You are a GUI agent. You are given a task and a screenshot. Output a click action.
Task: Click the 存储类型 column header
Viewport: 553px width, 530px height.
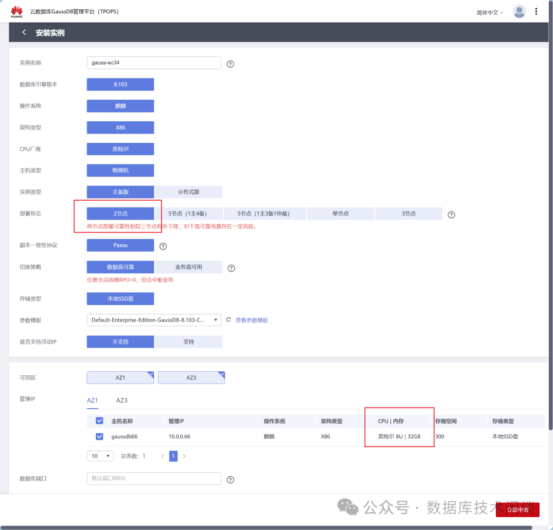click(503, 421)
